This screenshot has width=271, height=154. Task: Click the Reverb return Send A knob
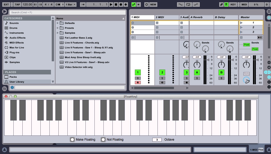tap(197, 44)
